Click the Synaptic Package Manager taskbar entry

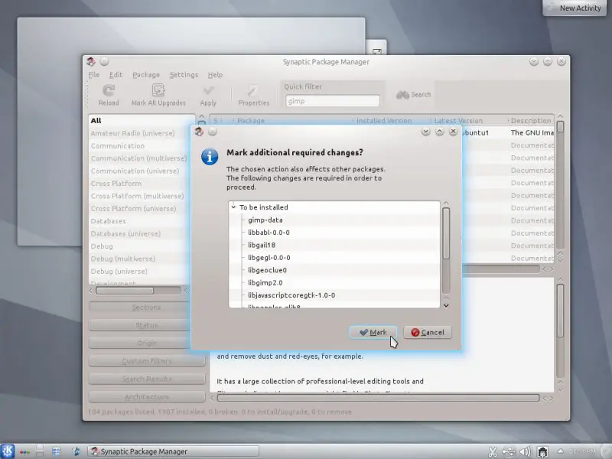[x=173, y=451]
